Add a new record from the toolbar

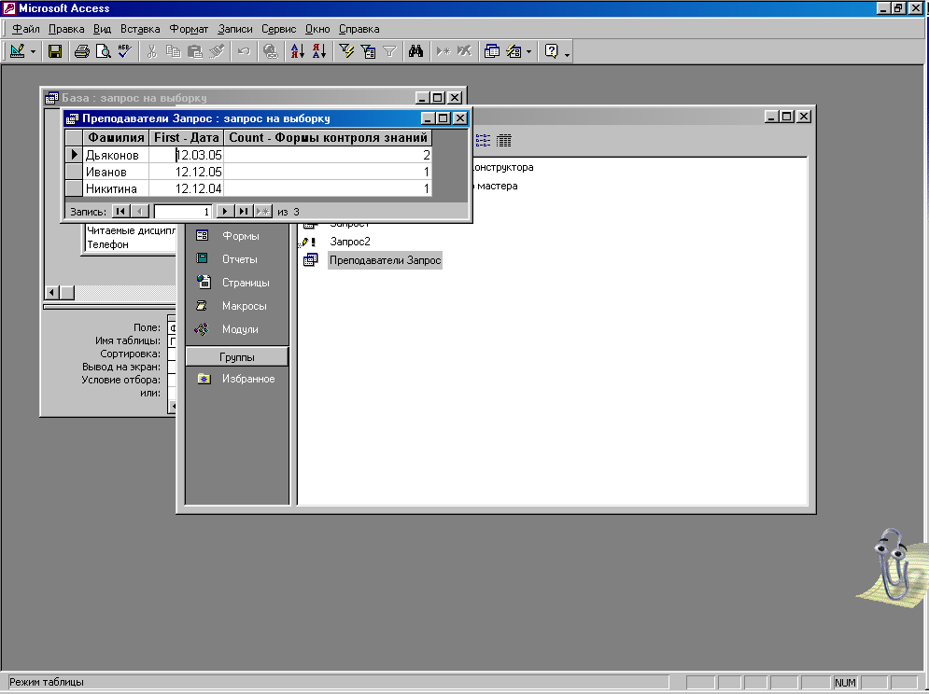(443, 51)
